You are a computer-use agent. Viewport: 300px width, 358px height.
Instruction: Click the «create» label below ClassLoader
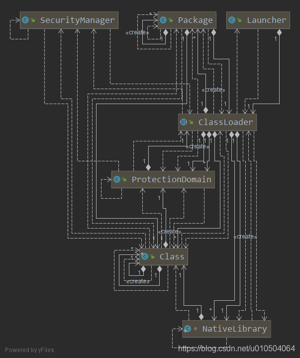198,146
